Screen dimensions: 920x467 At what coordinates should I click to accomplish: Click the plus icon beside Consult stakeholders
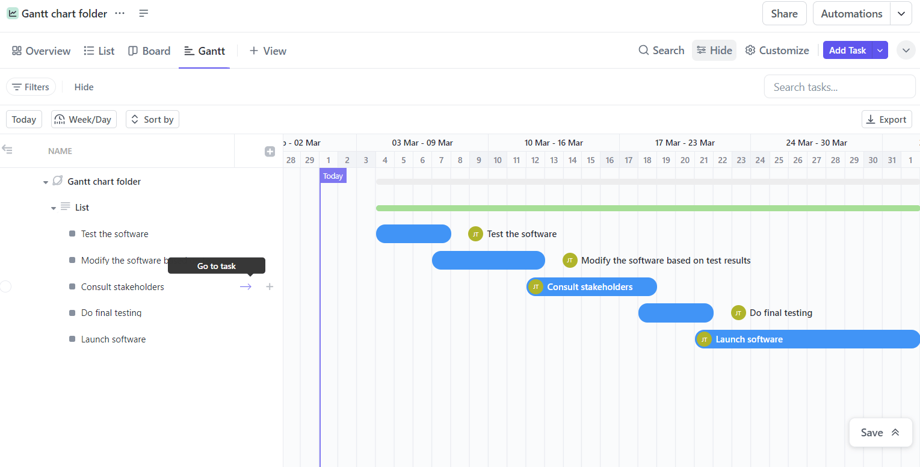(269, 286)
